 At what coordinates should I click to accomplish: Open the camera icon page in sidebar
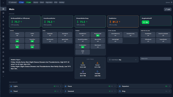(3, 48)
